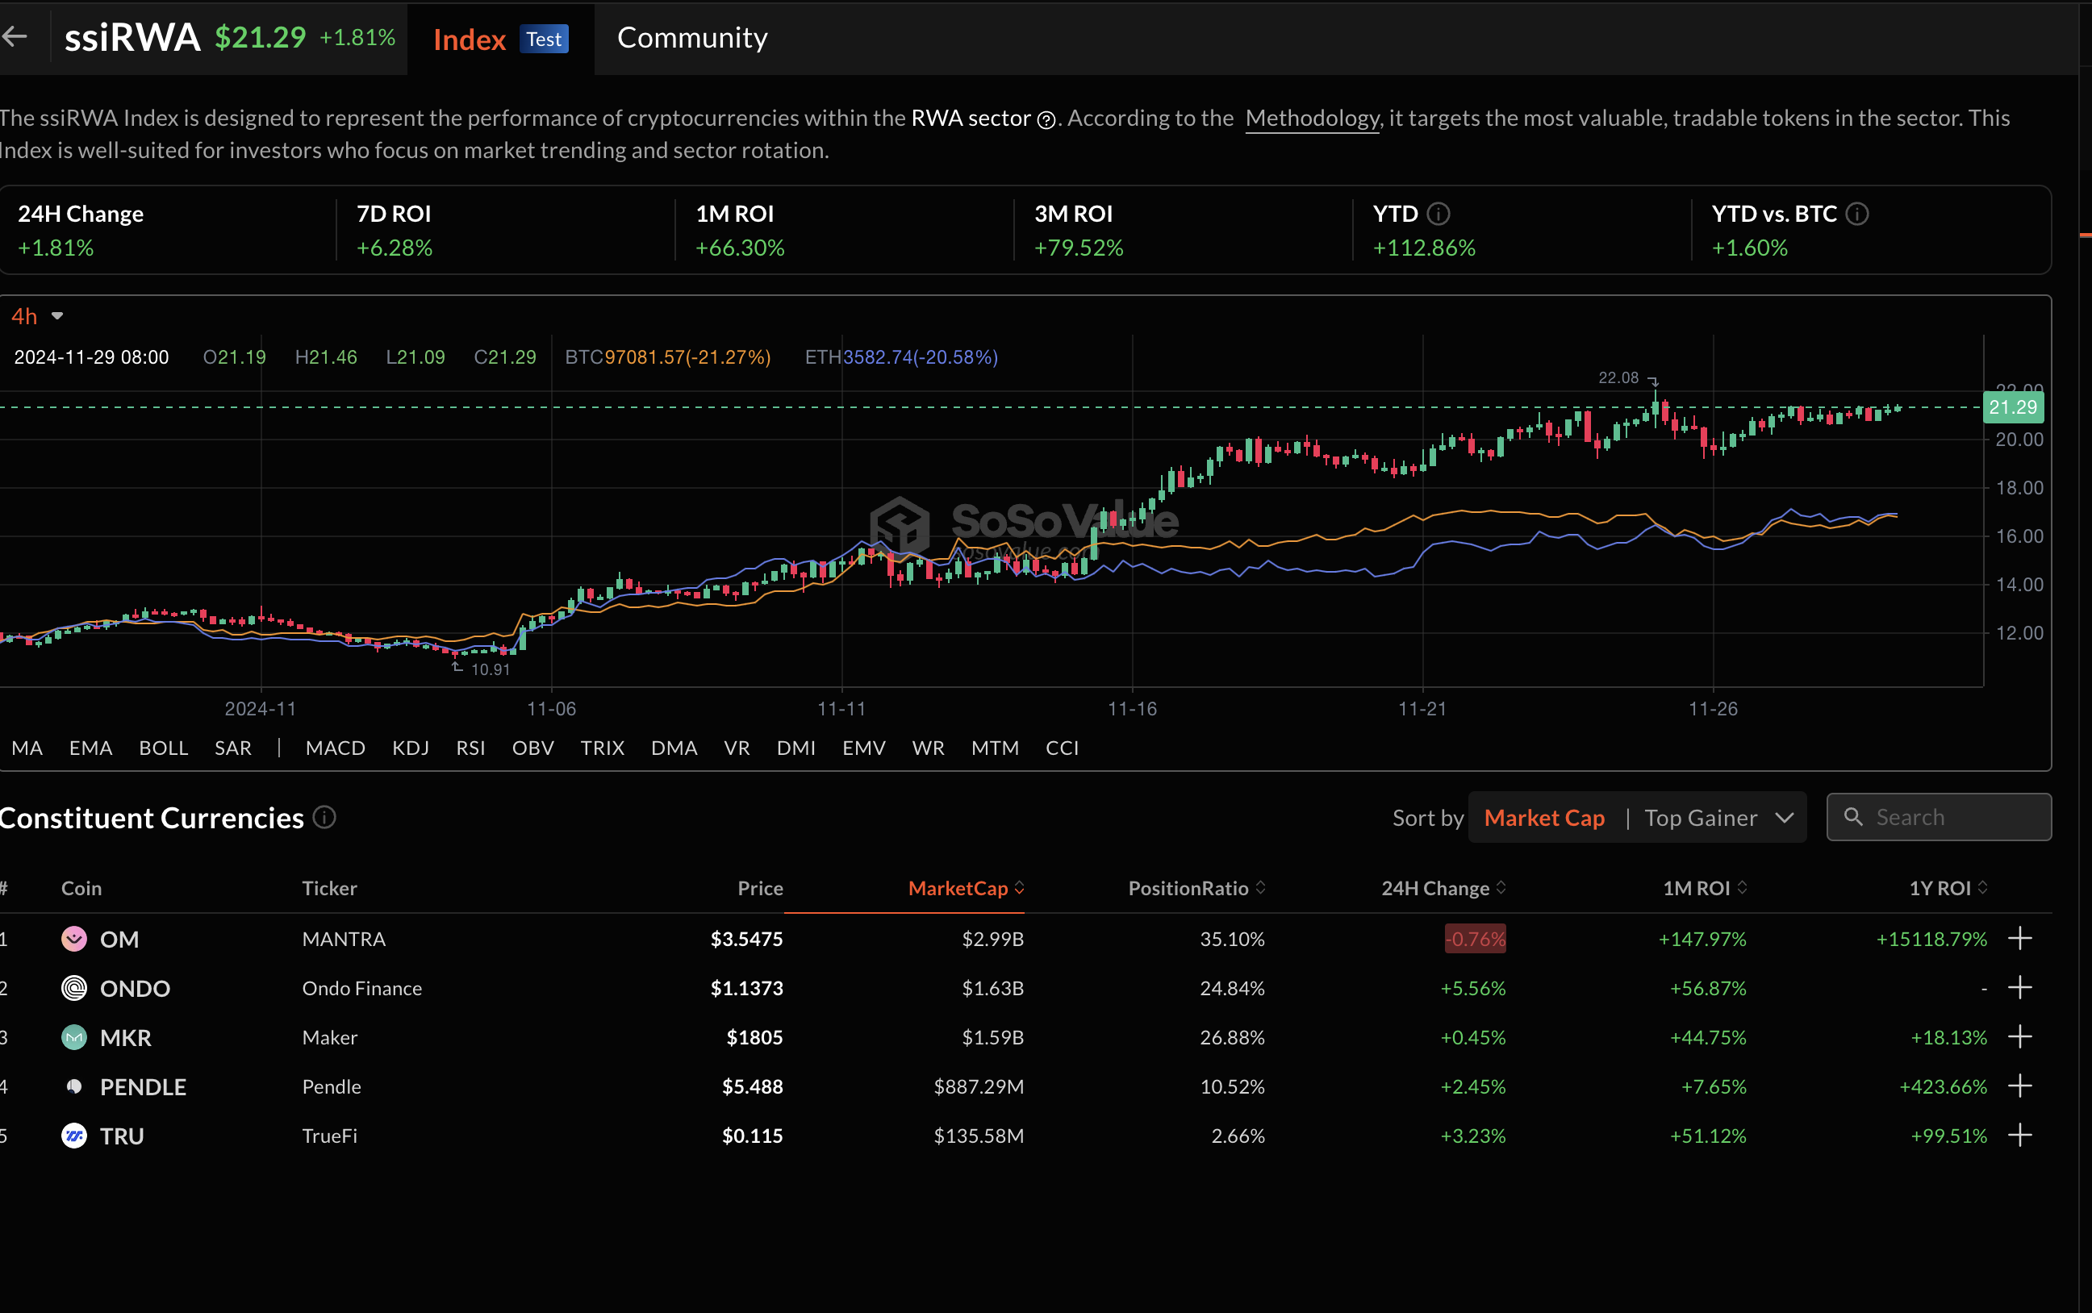Image resolution: width=2092 pixels, height=1313 pixels.
Task: Enable the BOLL indicator overlay
Action: tap(163, 748)
